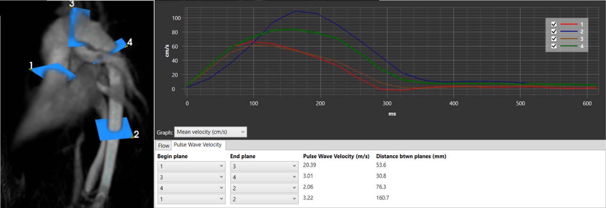Hide curve 4 using its legend checkbox
The height and width of the screenshot is (208, 606).
click(554, 46)
